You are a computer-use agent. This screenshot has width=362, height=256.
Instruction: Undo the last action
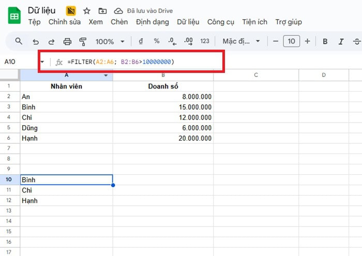36,41
